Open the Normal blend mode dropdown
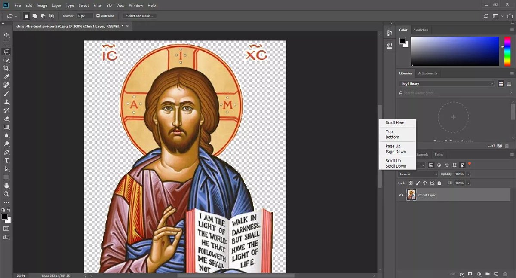 418,174
